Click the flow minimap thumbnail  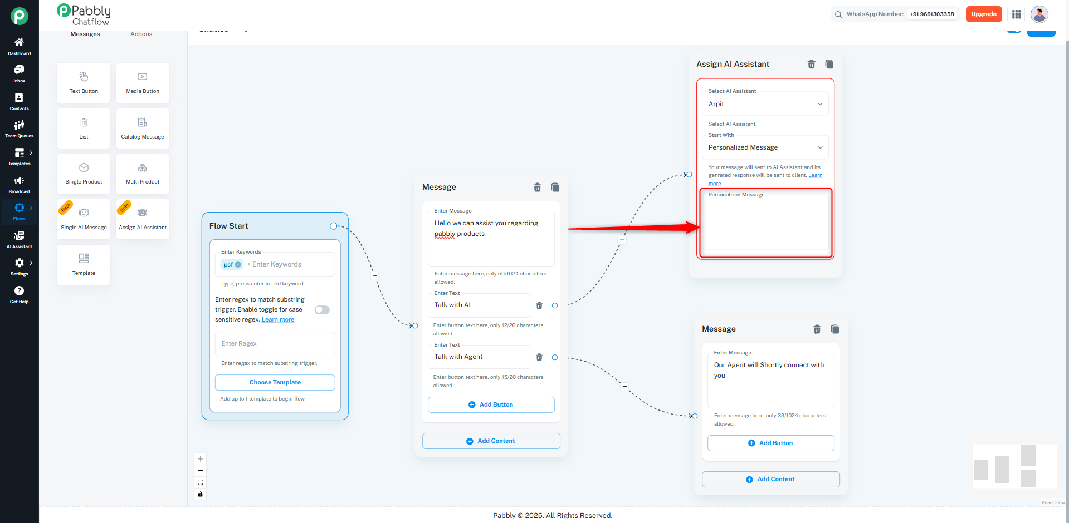point(1015,466)
